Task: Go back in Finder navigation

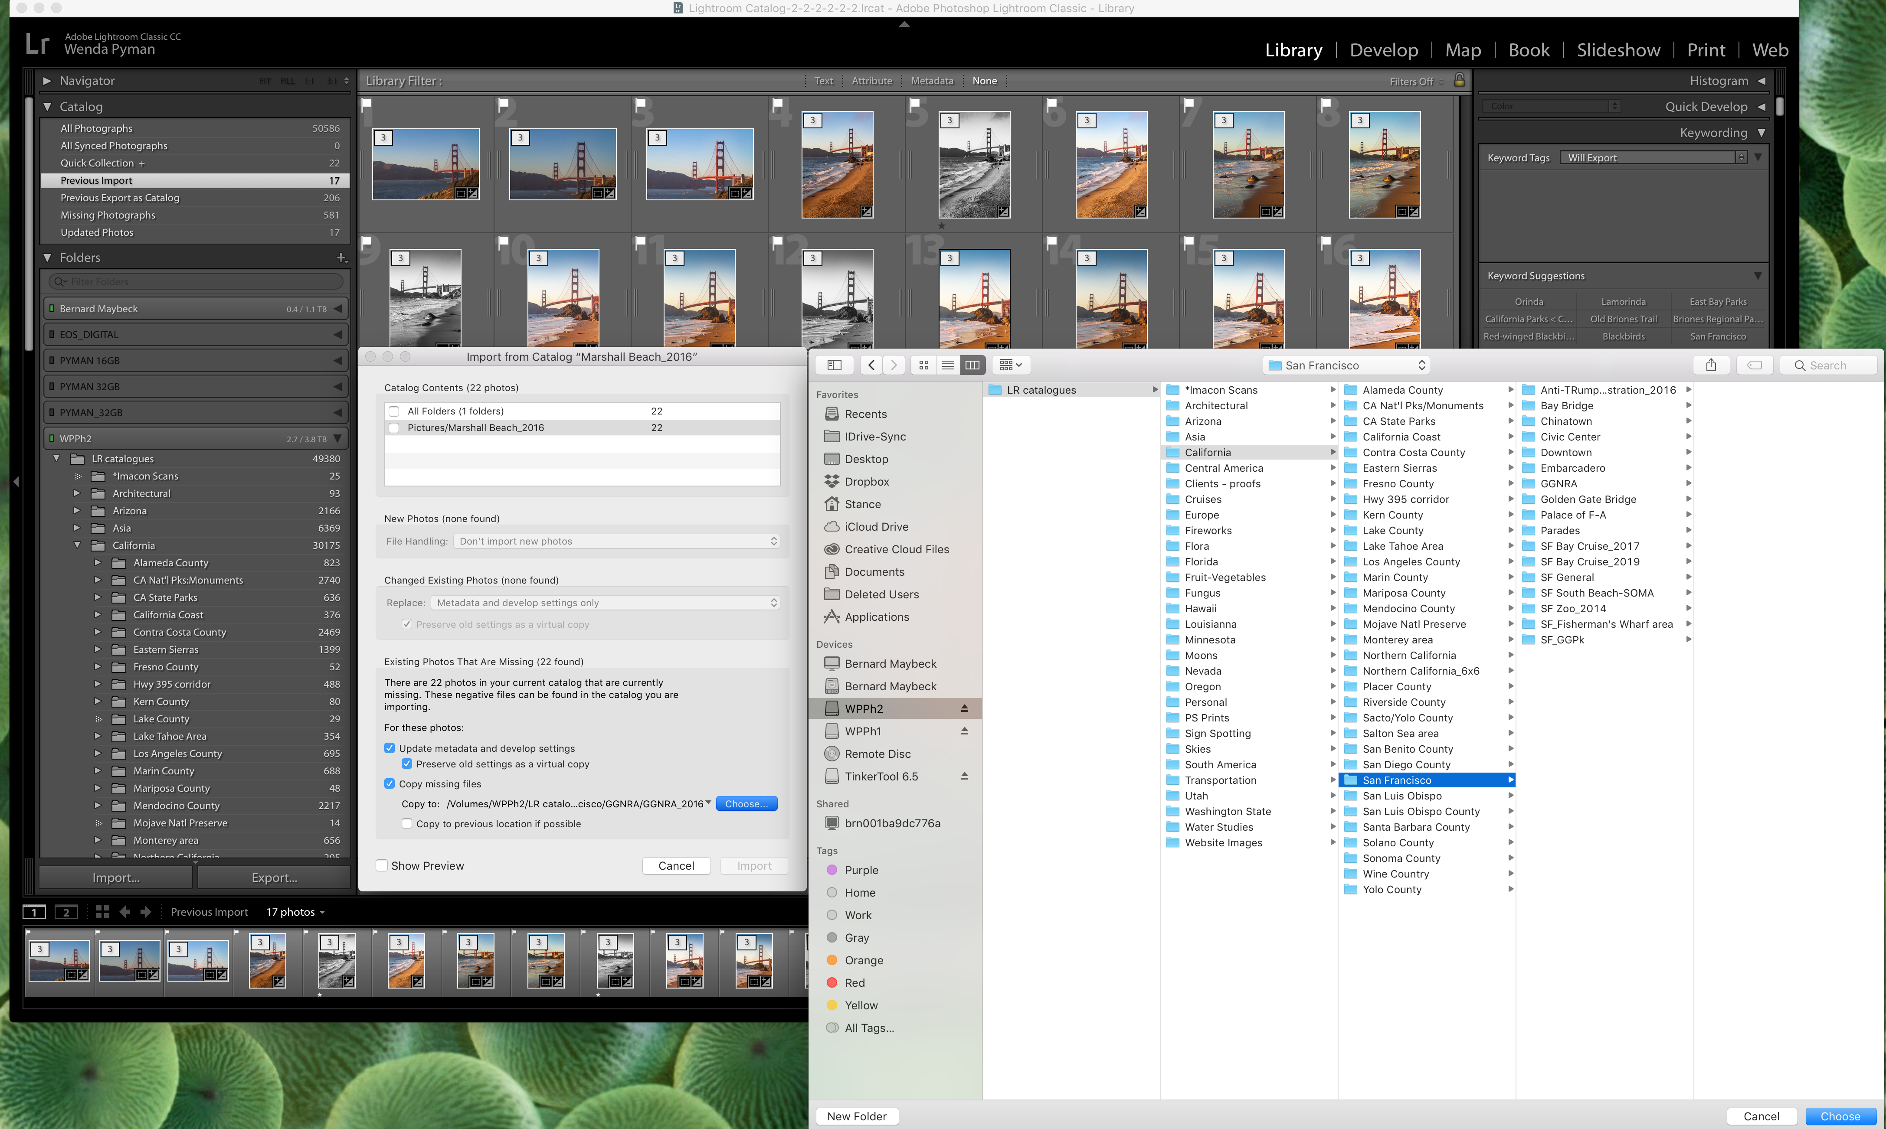Action: [x=871, y=365]
